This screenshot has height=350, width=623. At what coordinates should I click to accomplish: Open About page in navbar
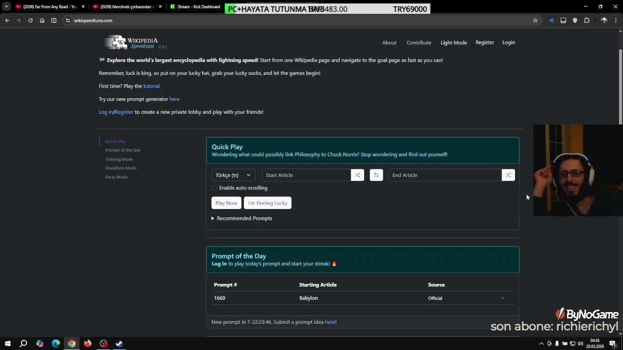pos(389,43)
